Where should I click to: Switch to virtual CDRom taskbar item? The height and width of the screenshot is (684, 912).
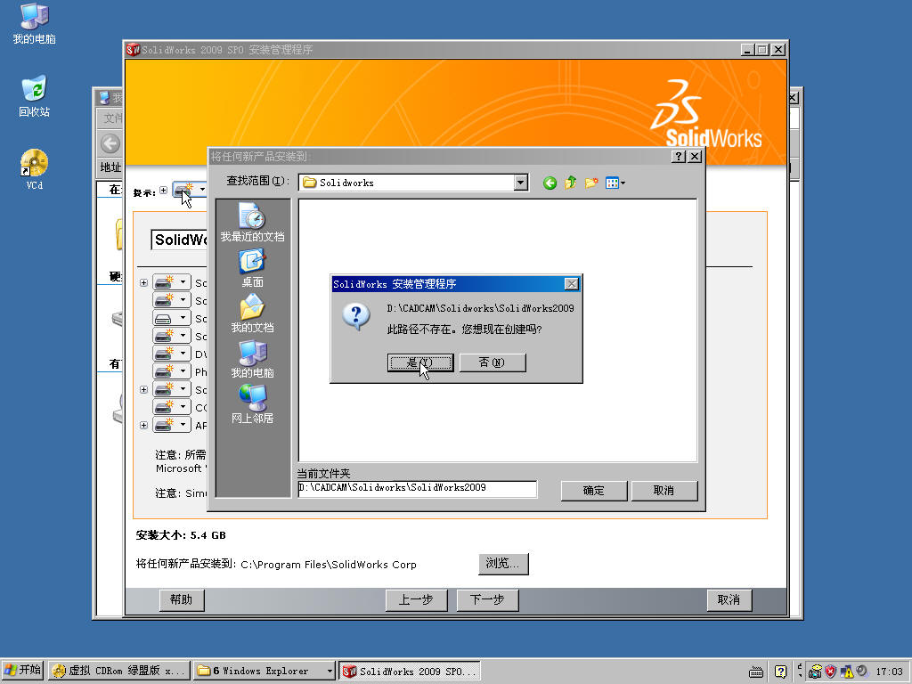119,672
